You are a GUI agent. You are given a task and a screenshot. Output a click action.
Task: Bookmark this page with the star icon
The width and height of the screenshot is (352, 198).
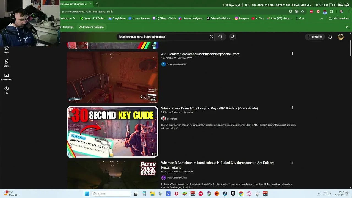(x=302, y=12)
